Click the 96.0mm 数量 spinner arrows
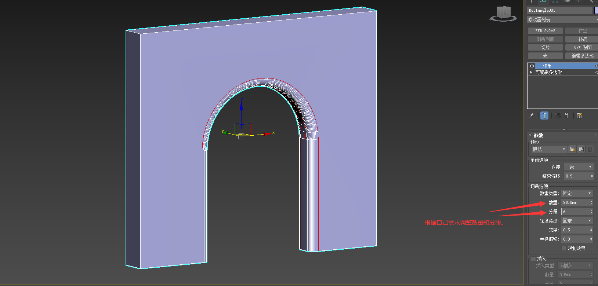Screen dimensions: 598x286 (591, 202)
